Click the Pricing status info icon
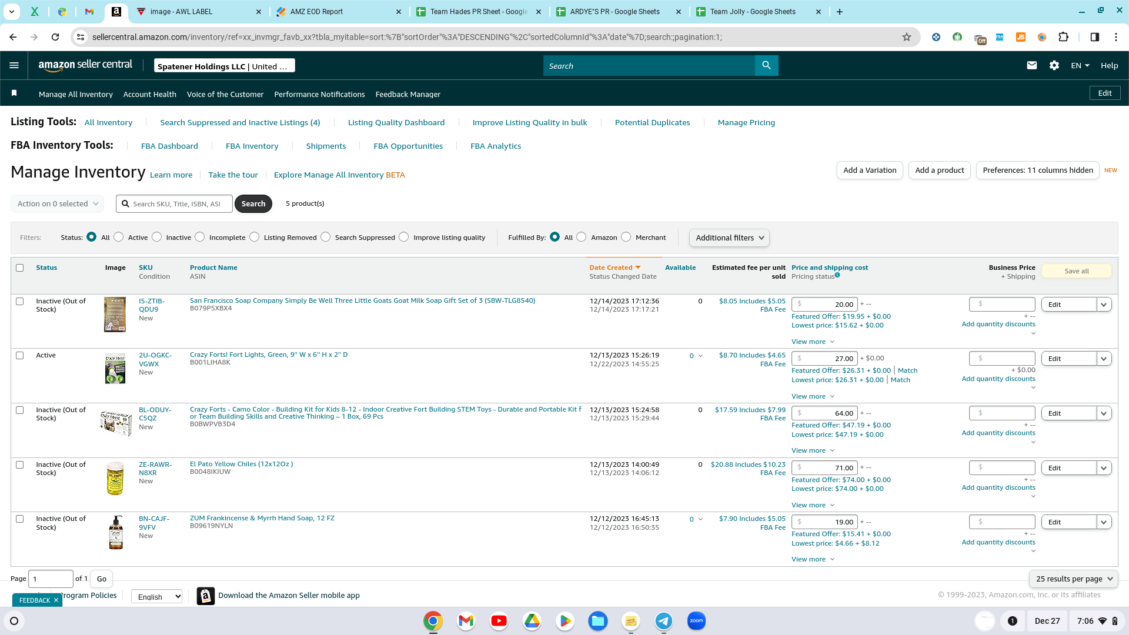 coord(837,275)
